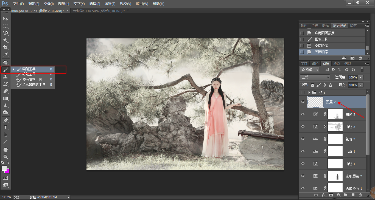Viewport: 375px width, 200px height.
Task: Switch to 未标题-1 document tab
Action: 99,10
